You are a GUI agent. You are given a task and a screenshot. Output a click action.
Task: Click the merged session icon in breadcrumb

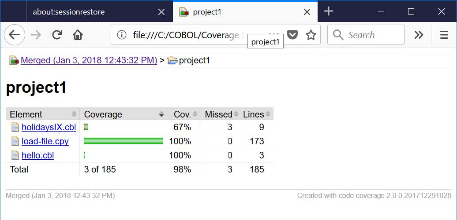[14, 60]
